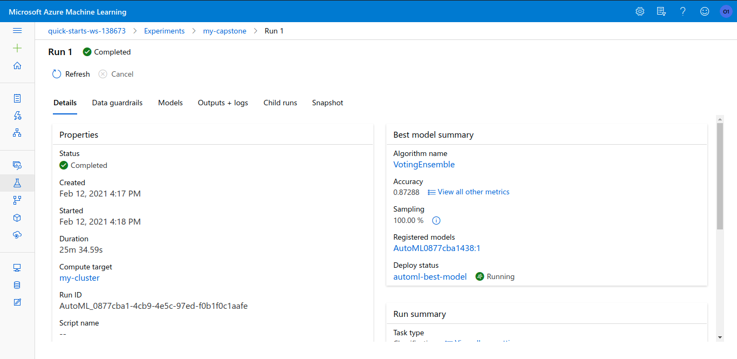Screen dimensions: 737x359
Task: Click the Best model summary heading
Action: pyautogui.click(x=433, y=135)
